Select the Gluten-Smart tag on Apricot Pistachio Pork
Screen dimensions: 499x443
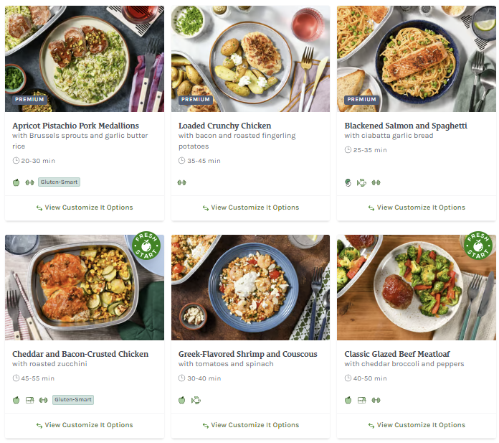coord(59,182)
